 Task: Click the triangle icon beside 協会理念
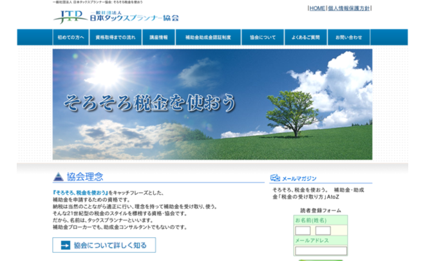(x=59, y=177)
